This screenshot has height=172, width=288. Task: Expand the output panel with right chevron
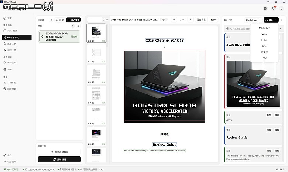282,20
